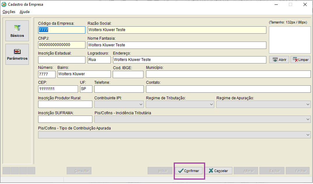Click the CEP field
Image resolution: width=313 pixels, height=184 pixels.
58,89
